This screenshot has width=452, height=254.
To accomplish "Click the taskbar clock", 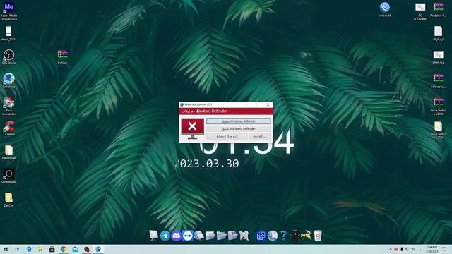I will 432,249.
